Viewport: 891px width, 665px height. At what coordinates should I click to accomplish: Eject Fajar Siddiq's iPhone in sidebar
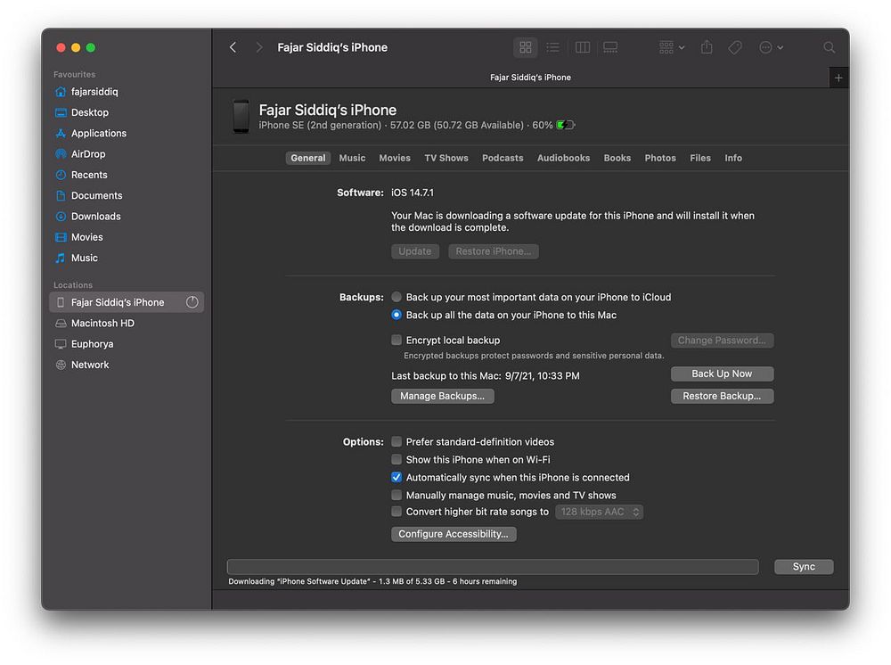tap(192, 302)
